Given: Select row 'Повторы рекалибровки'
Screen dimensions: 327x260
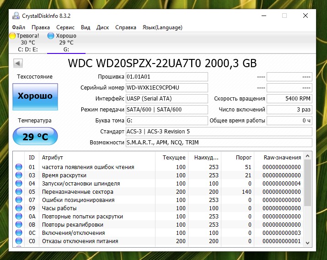Looking at the screenshot, I should pos(159,224).
